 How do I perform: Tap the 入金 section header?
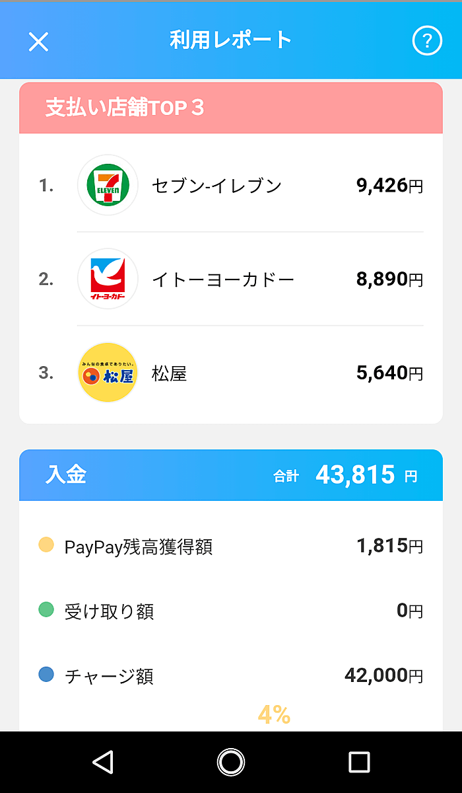67,475
